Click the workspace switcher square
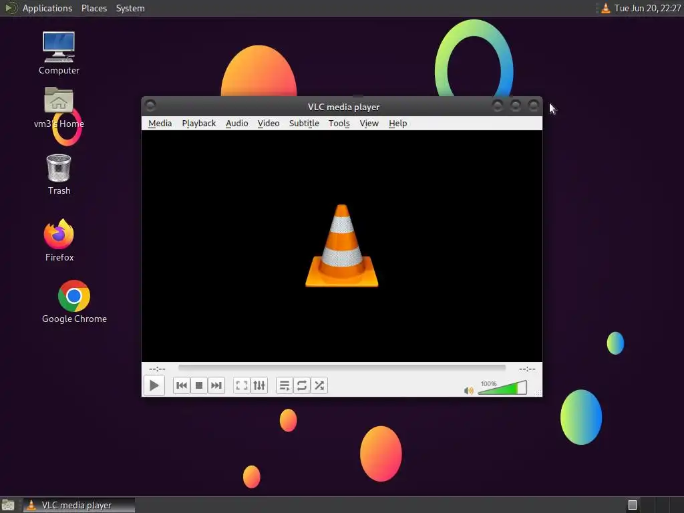The width and height of the screenshot is (684, 513). click(x=633, y=505)
